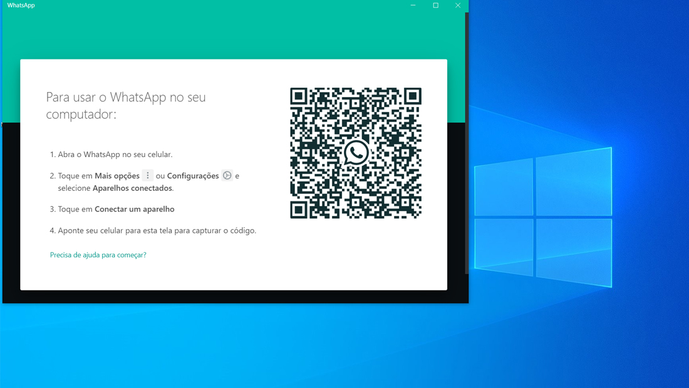Minimize the WhatsApp window
The width and height of the screenshot is (689, 388).
coord(413,5)
